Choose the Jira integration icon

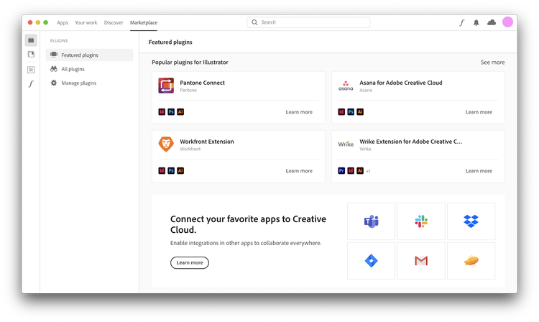(371, 261)
